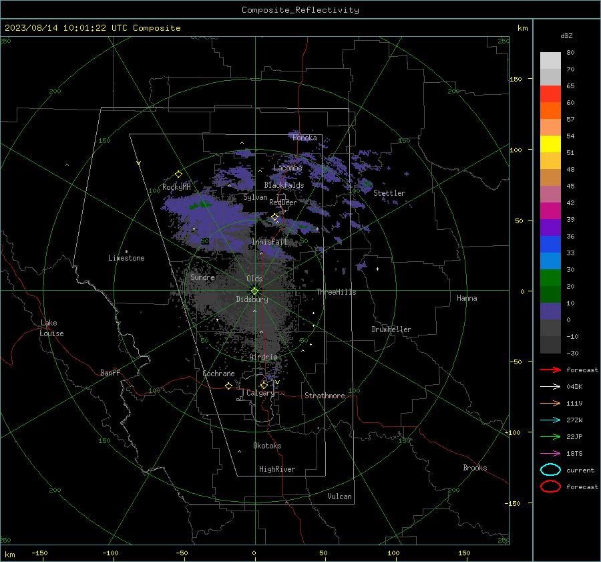Click the white plus marker west of Hanna
Viewport: 601px width, 562px height.
(x=377, y=269)
